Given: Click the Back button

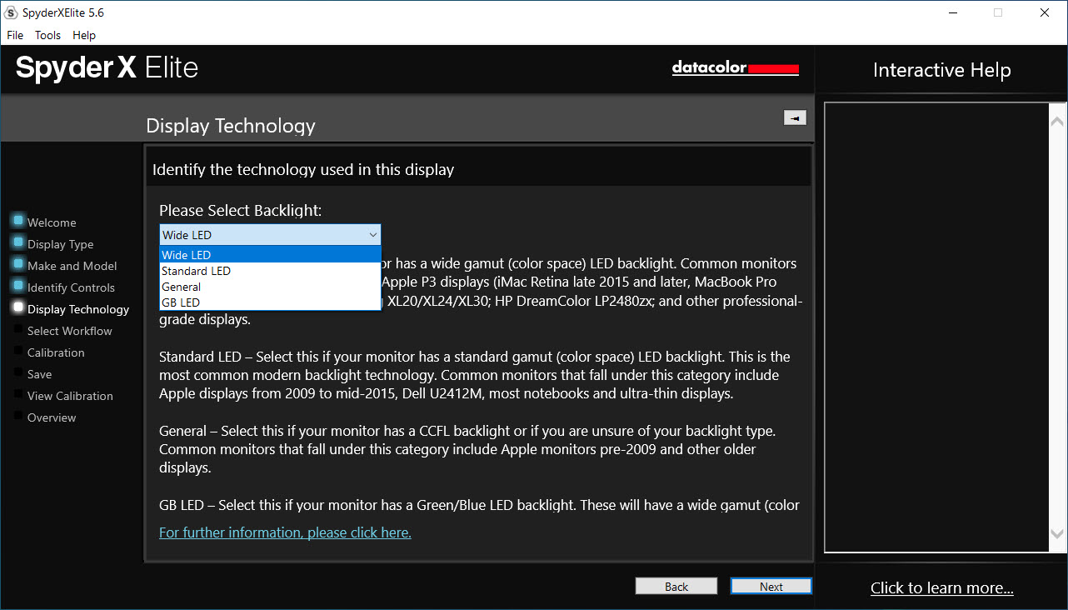Looking at the screenshot, I should click(676, 587).
